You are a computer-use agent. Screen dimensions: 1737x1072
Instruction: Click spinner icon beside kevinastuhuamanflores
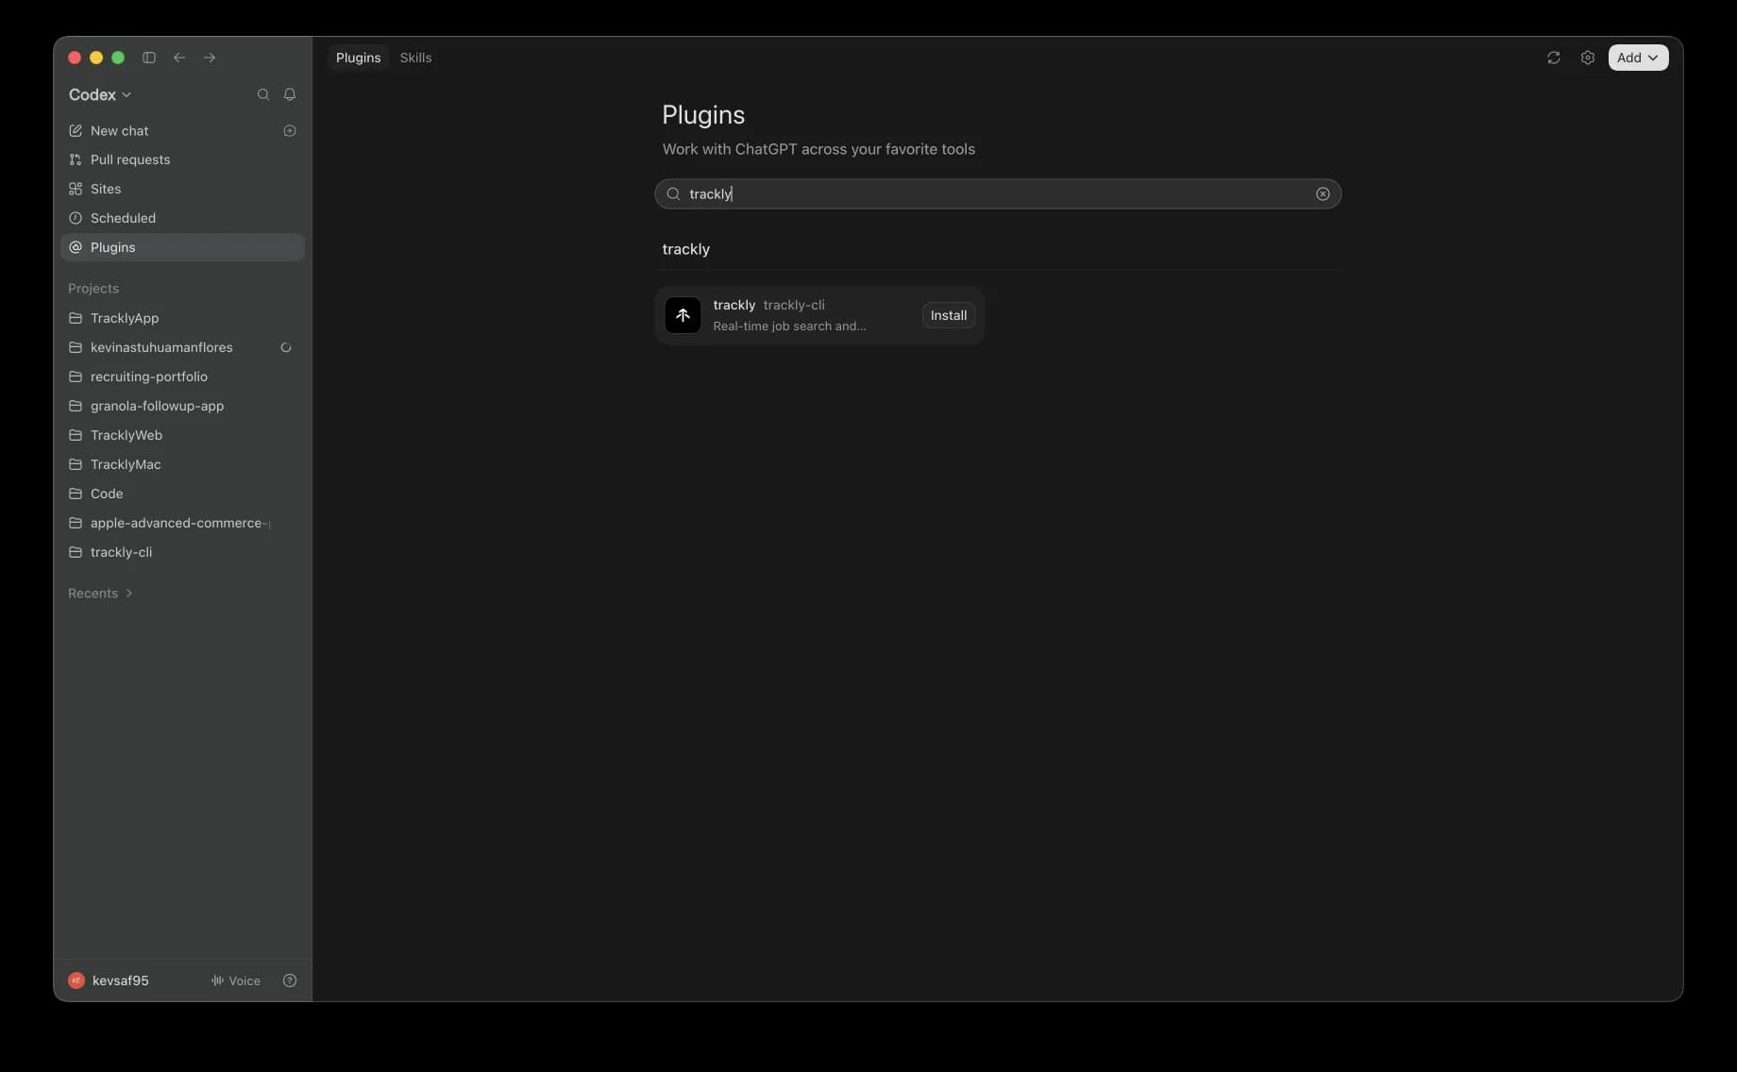click(x=286, y=347)
